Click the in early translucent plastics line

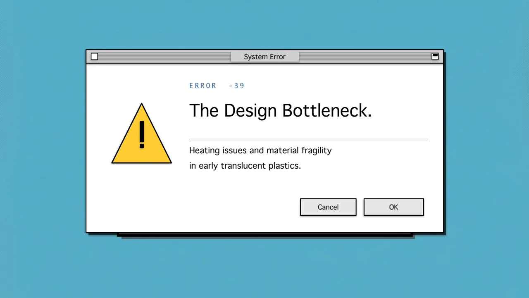[245, 166]
